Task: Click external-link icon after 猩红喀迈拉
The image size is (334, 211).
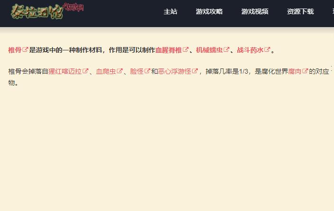Action: [x=85, y=71]
